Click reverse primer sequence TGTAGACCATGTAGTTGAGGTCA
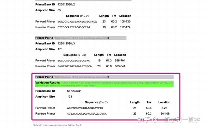Image resolution: width=205 pixels, height=128 pixels. tap(87, 114)
